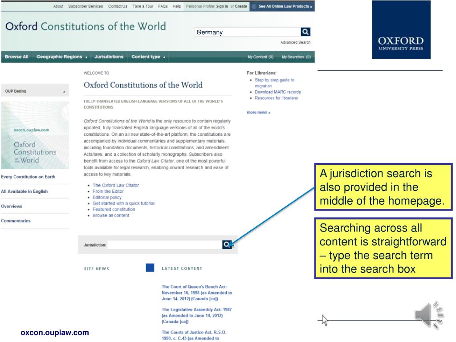Open The Oxford Law Citator link
Image resolution: width=456 pixels, height=342 pixels.
pos(116,185)
